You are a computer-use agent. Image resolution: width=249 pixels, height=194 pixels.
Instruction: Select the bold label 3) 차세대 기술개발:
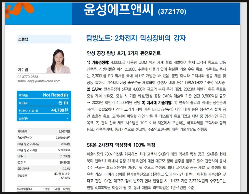click(x=157, y=103)
